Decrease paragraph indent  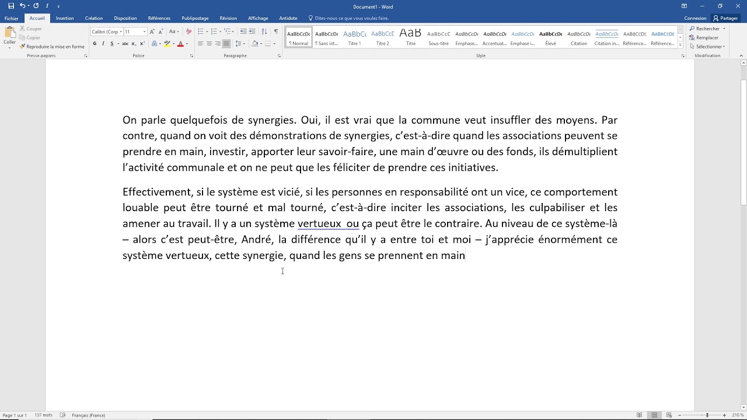(243, 32)
